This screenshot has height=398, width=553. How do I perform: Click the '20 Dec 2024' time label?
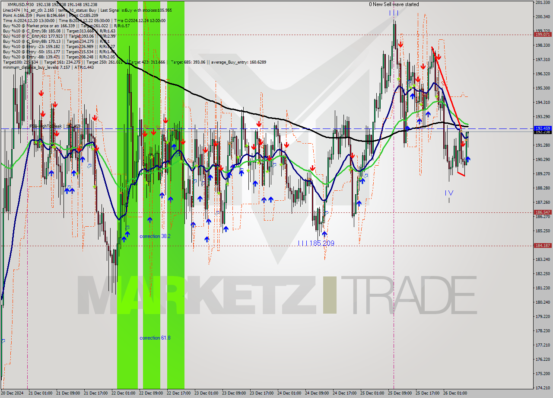pyautogui.click(x=13, y=393)
